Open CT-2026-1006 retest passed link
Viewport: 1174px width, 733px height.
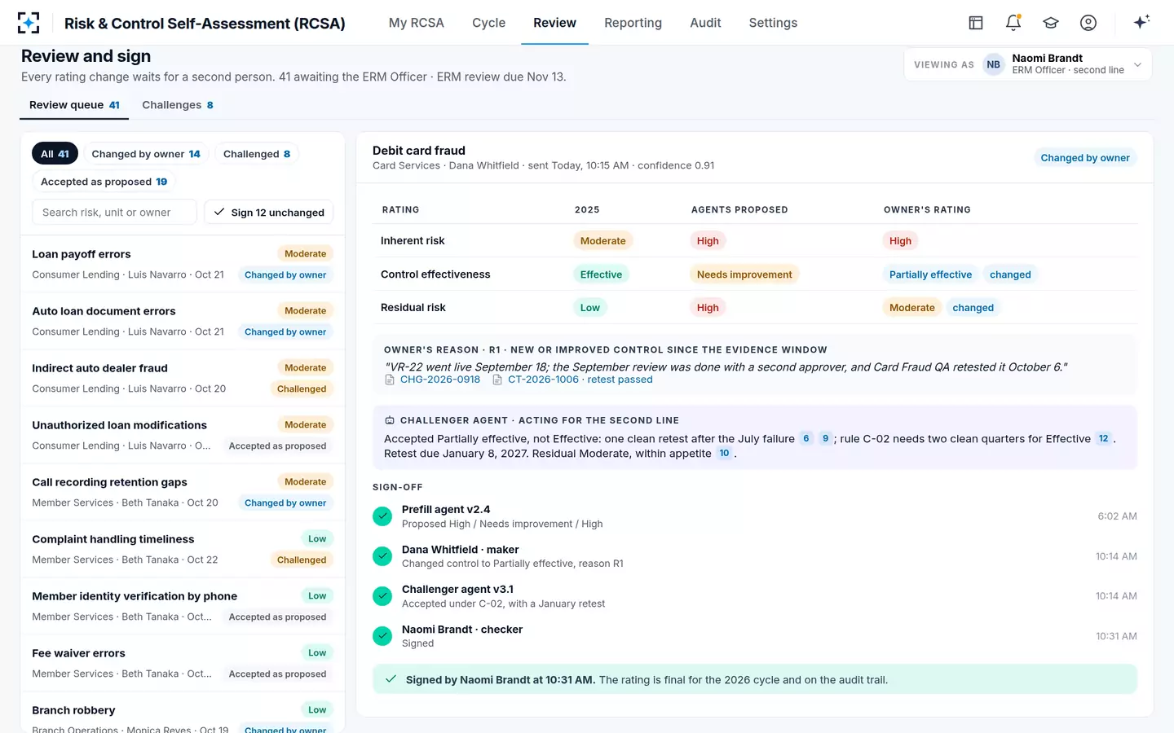click(580, 380)
